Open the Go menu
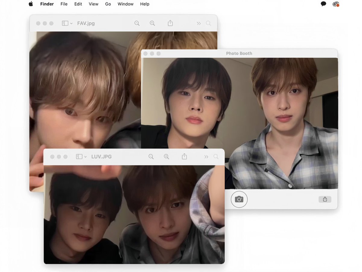 [108, 4]
